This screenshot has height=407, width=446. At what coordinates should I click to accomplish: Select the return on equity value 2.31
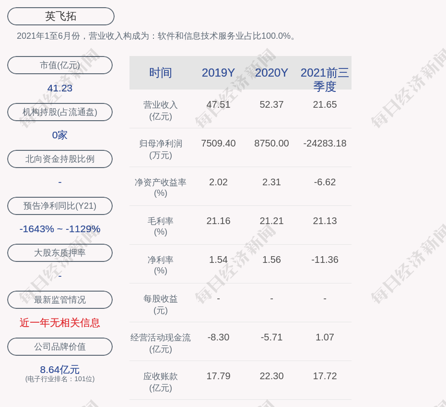(x=271, y=182)
